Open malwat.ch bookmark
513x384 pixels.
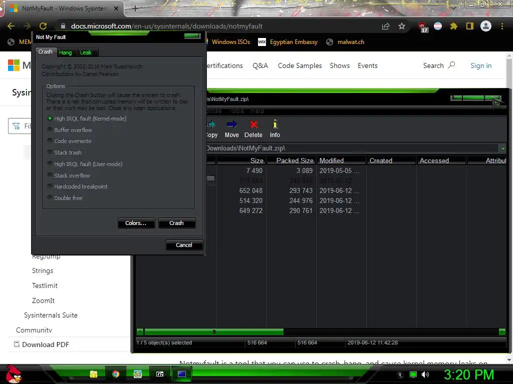click(346, 42)
